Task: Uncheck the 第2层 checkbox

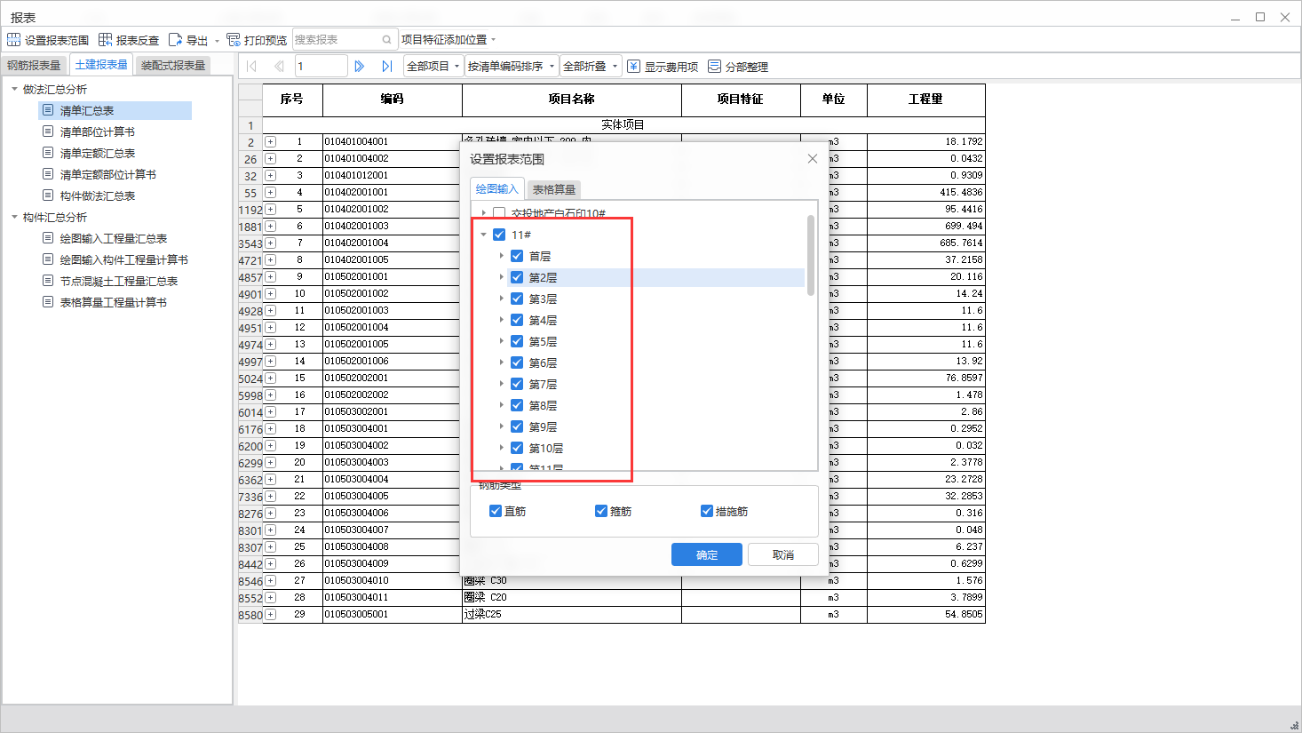Action: pyautogui.click(x=517, y=277)
